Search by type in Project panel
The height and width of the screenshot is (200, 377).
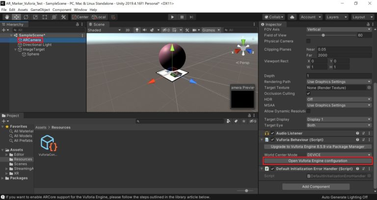pos(228,121)
